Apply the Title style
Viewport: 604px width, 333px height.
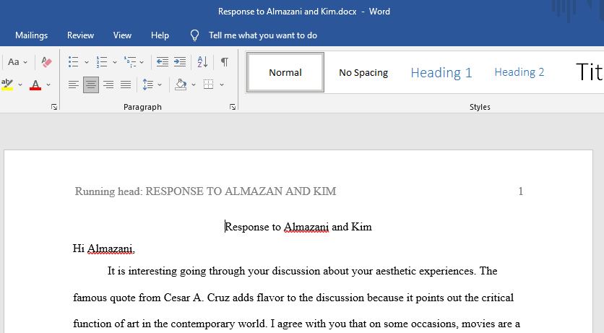point(589,72)
